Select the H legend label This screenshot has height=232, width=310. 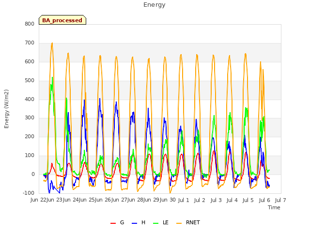coord(143,222)
